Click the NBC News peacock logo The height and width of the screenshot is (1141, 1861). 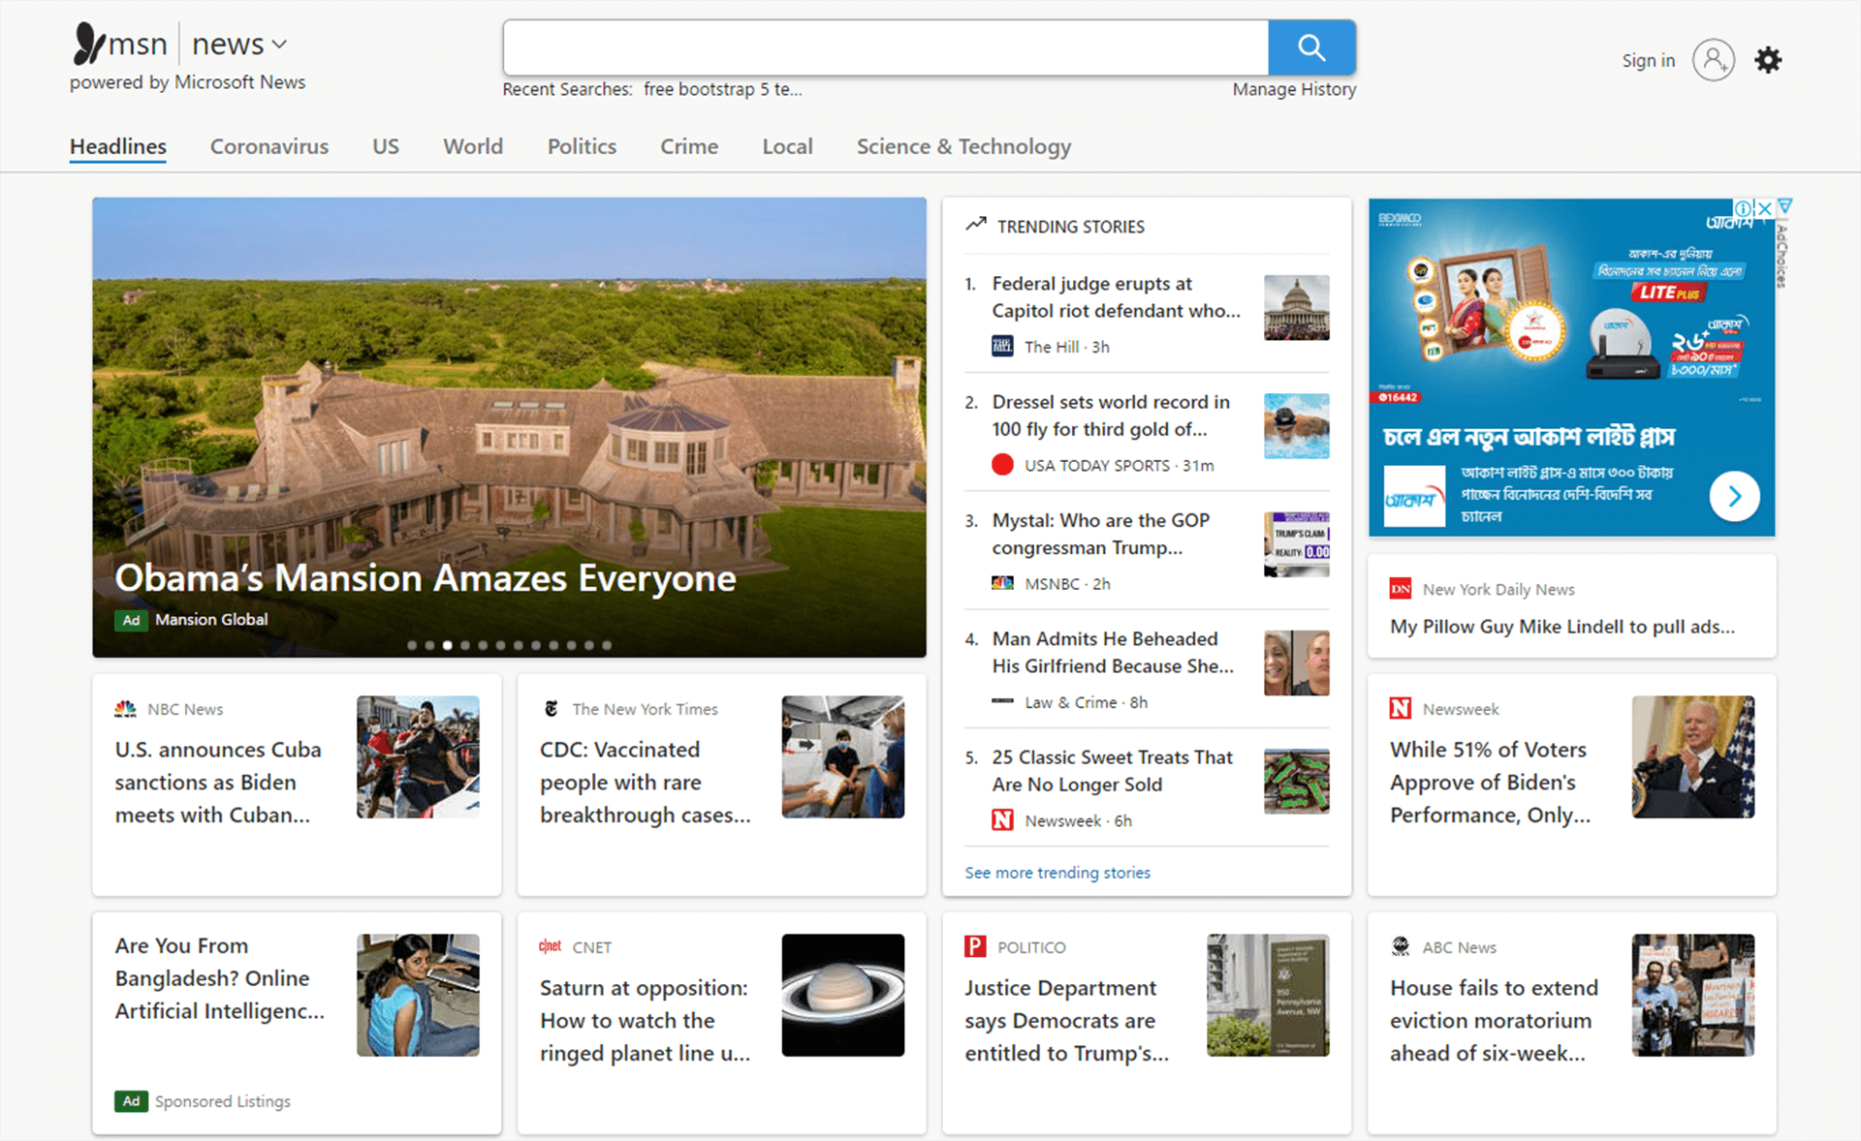pos(125,709)
